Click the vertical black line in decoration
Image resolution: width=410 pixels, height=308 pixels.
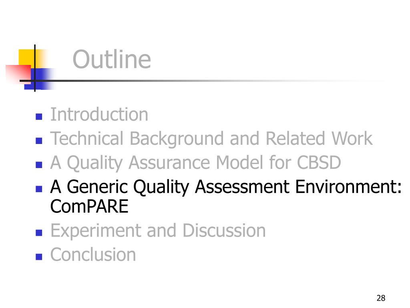(35, 68)
